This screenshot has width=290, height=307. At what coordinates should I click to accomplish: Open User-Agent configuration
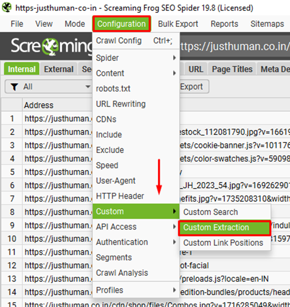[136, 181]
